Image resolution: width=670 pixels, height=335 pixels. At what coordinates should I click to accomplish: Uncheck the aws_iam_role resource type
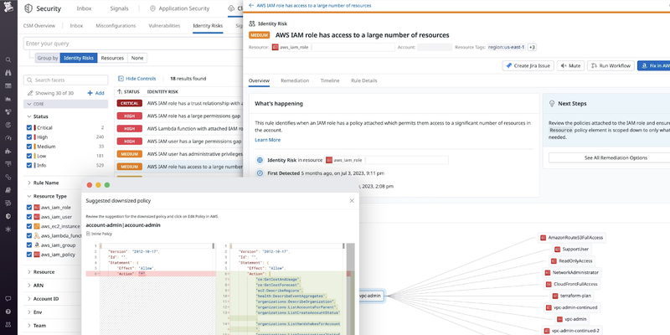point(31,208)
